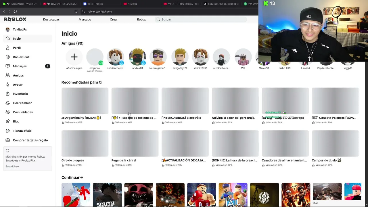Open the Mercado menu in the header
The width and height of the screenshot is (368, 207).
click(x=85, y=19)
